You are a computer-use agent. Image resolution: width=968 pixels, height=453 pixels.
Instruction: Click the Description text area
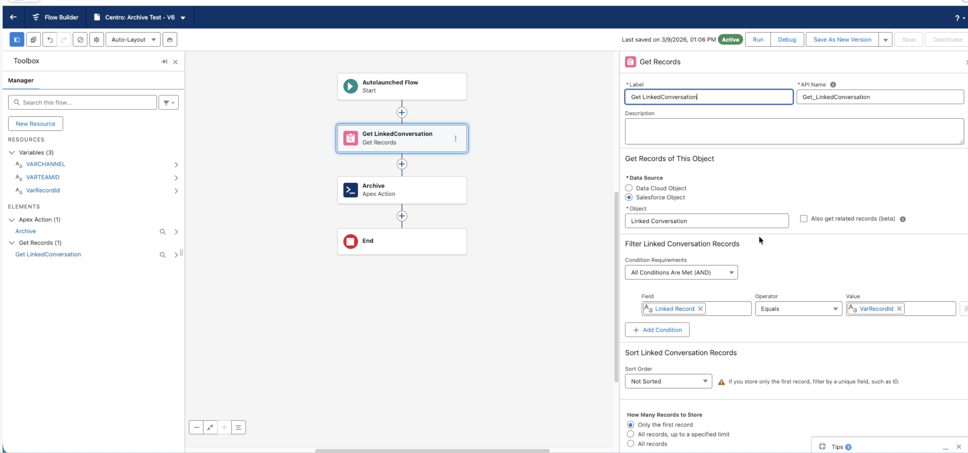[794, 131]
